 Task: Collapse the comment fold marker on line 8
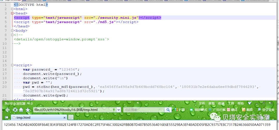[x=12, y=35]
